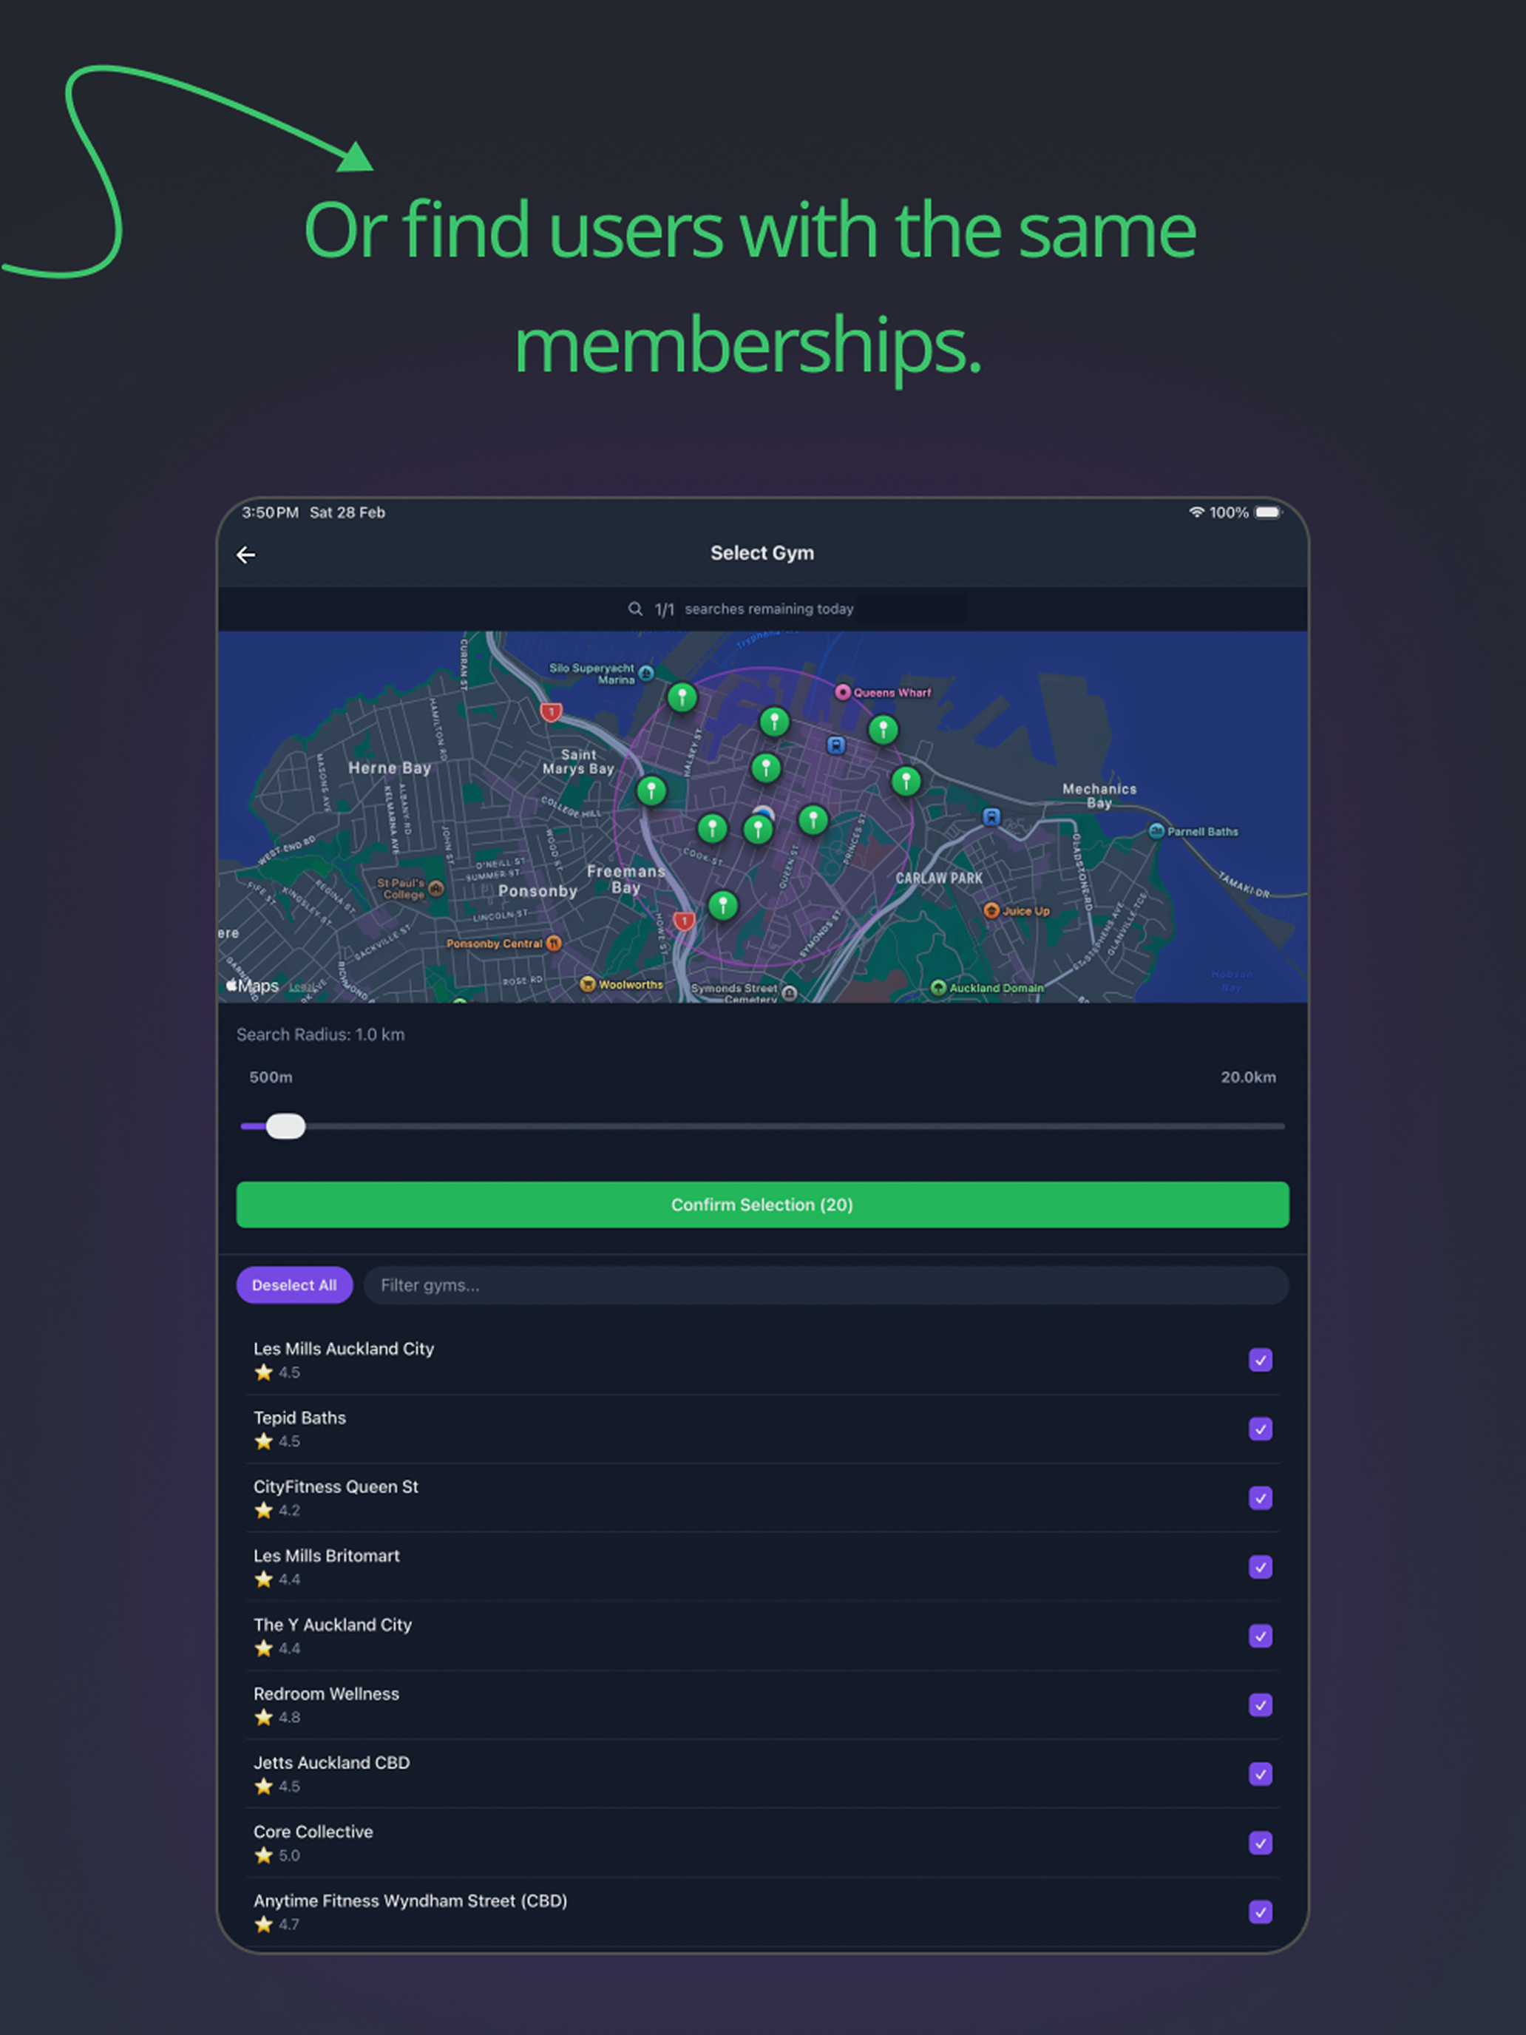Select green gym pin nearest Saint Marys Bay
The image size is (1526, 2035).
pyautogui.click(x=651, y=791)
